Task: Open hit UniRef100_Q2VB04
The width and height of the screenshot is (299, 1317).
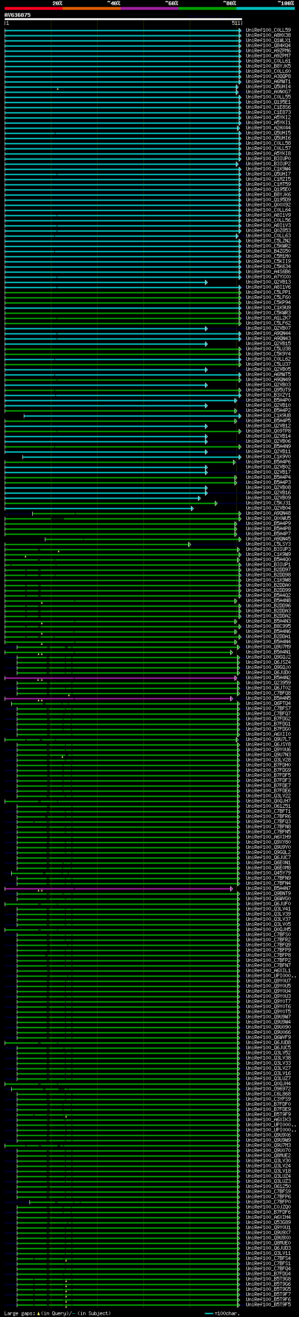Action: (x=268, y=509)
